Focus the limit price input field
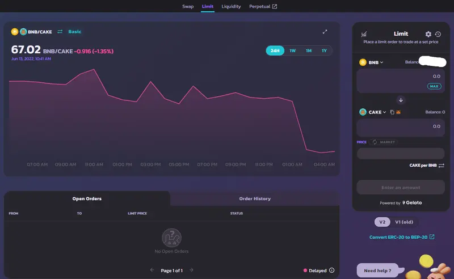 coord(401,153)
